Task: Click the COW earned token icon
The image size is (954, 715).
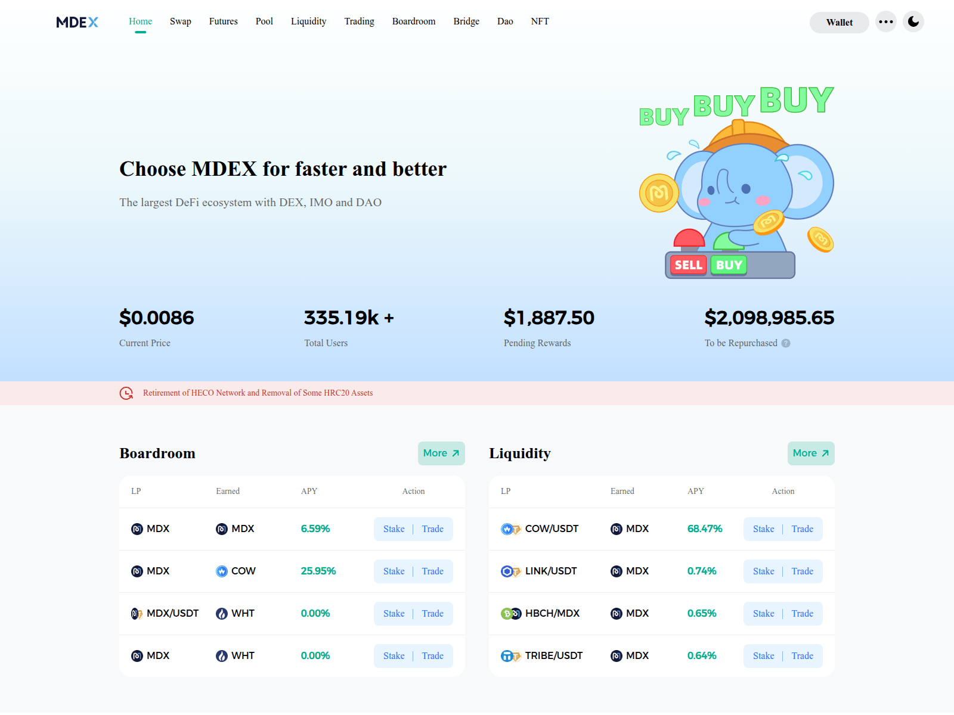Action: pos(222,571)
